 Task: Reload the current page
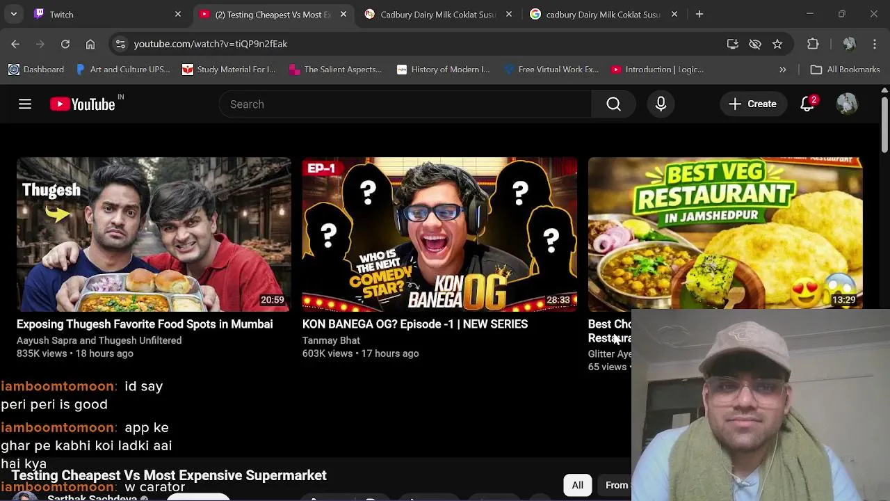click(65, 44)
